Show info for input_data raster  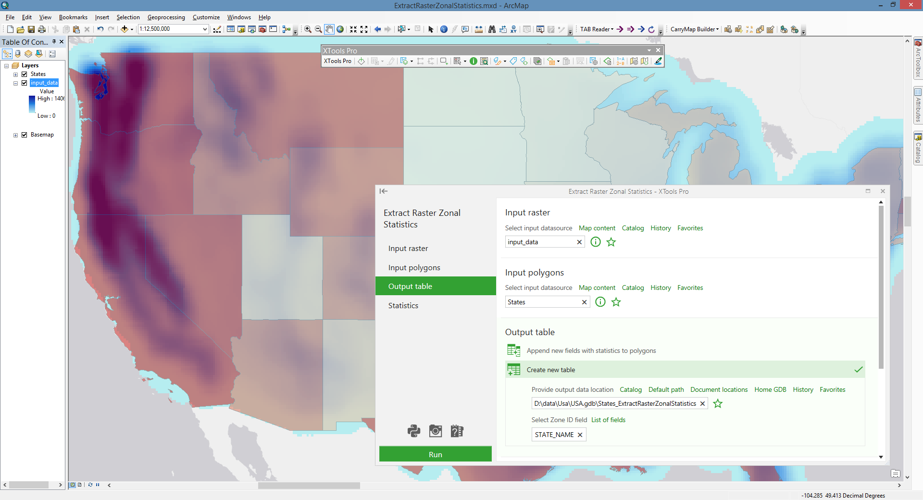pyautogui.click(x=596, y=242)
